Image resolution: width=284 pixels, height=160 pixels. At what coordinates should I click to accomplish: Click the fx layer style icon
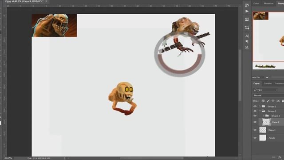click(x=280, y=157)
